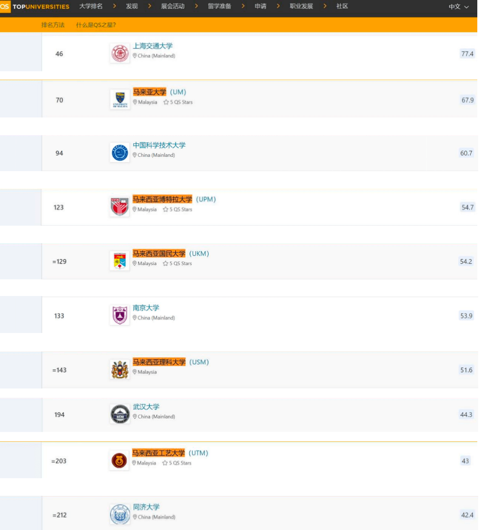Click Nanjing University purple shield logo
The image size is (481, 530).
click(x=120, y=315)
